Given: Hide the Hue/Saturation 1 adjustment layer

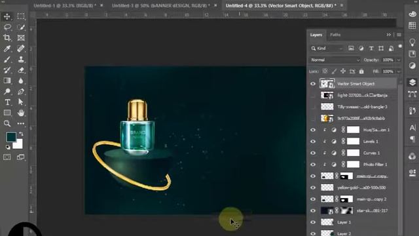Looking at the screenshot, I should tap(313, 130).
